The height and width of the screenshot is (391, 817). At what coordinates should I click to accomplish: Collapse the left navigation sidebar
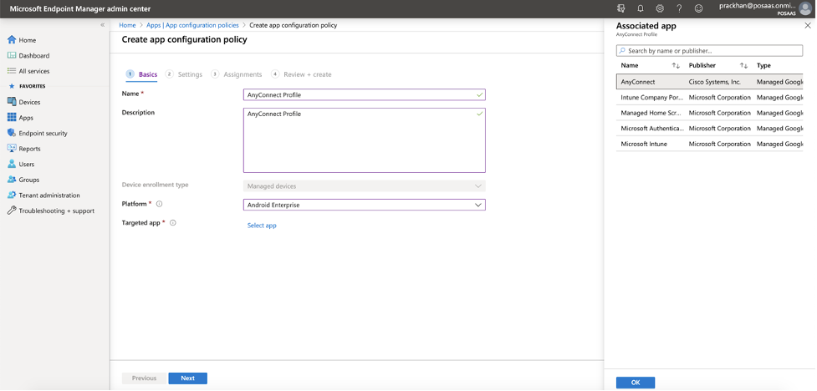(103, 25)
